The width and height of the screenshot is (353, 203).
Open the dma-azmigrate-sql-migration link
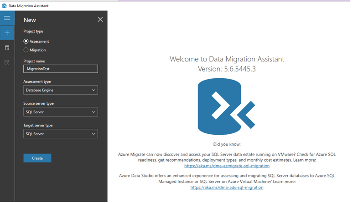227,166
